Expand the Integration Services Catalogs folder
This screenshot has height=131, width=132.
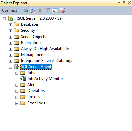(x=10, y=61)
